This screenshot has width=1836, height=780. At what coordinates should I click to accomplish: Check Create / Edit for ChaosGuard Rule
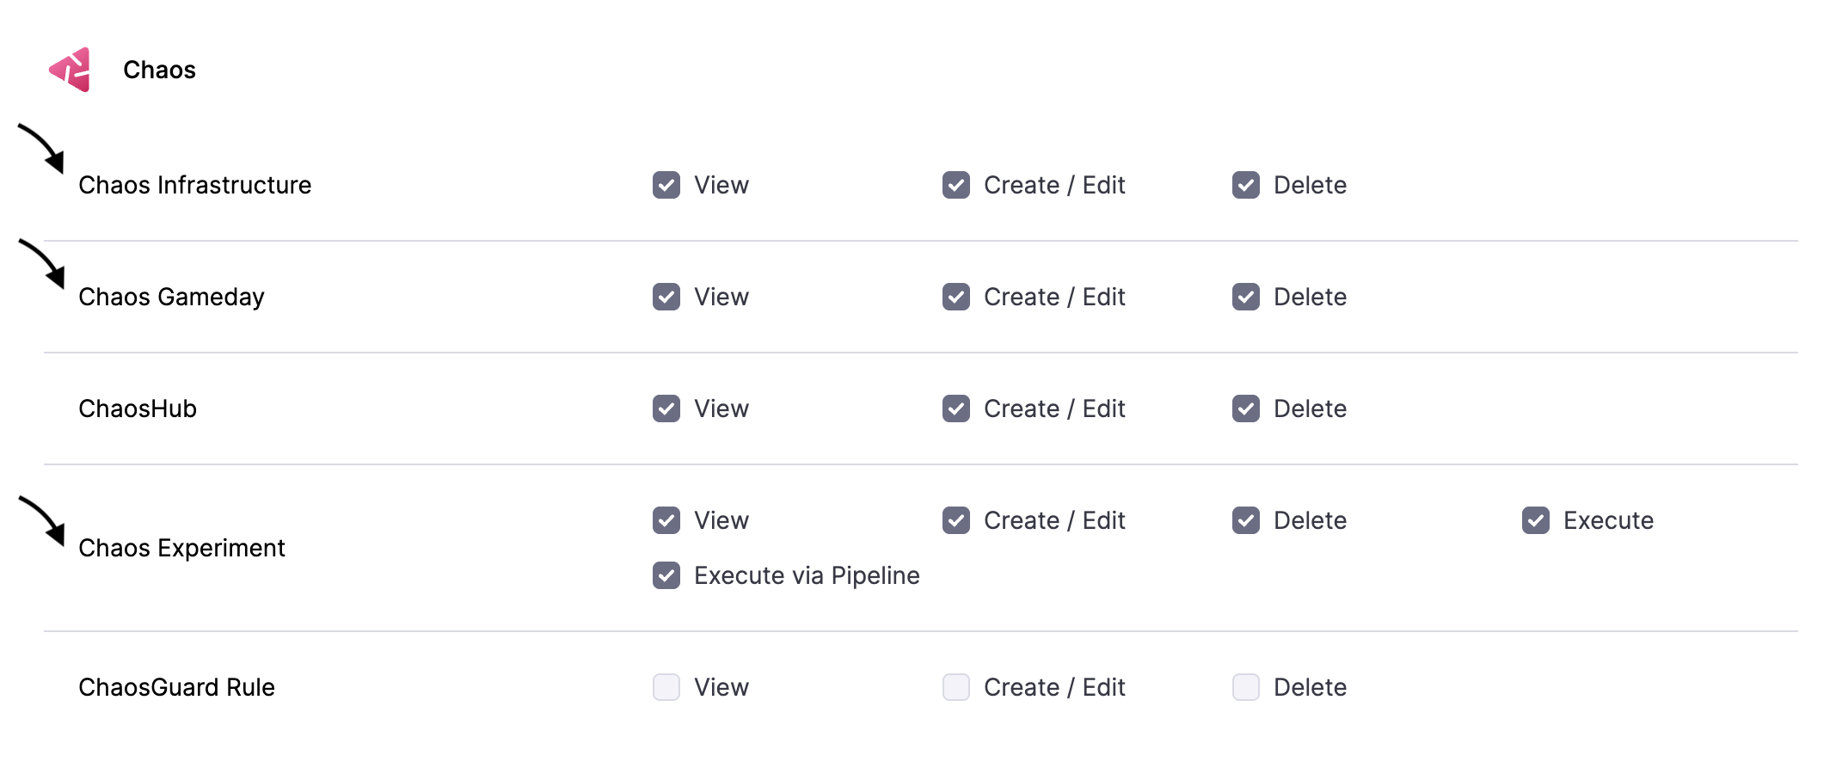tap(956, 687)
